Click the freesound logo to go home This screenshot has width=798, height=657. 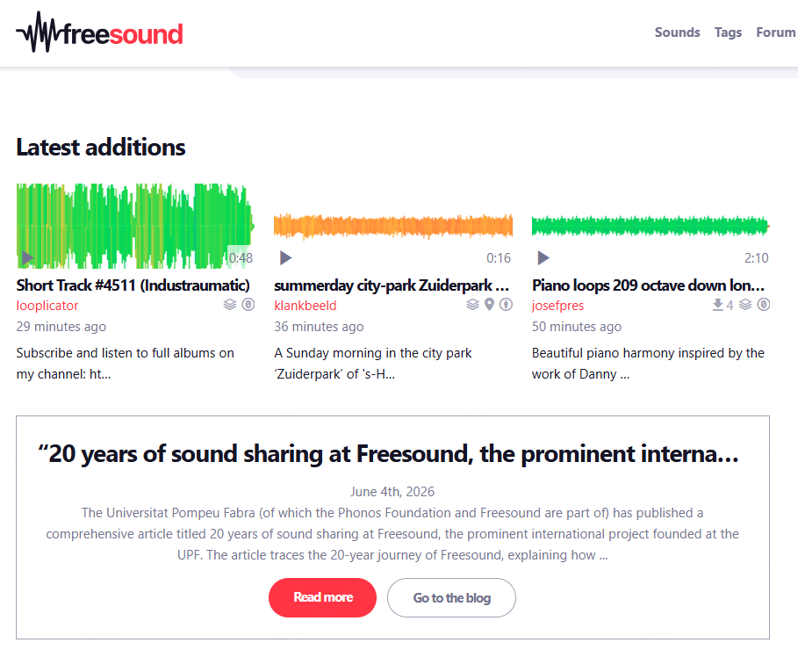point(100,33)
